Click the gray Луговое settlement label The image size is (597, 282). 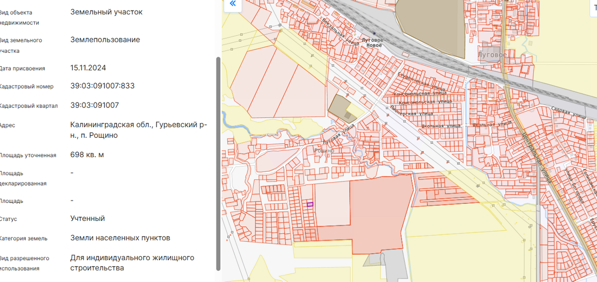click(x=492, y=54)
